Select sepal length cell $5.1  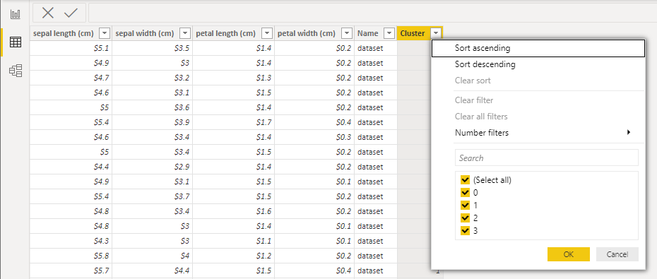point(71,48)
